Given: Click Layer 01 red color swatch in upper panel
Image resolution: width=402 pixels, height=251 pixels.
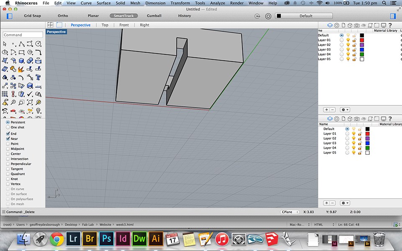Looking at the screenshot, I should click(x=362, y=40).
